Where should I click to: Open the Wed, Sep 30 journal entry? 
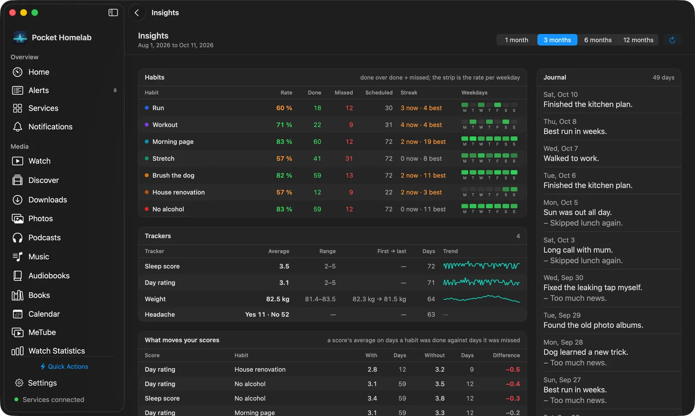(609, 288)
